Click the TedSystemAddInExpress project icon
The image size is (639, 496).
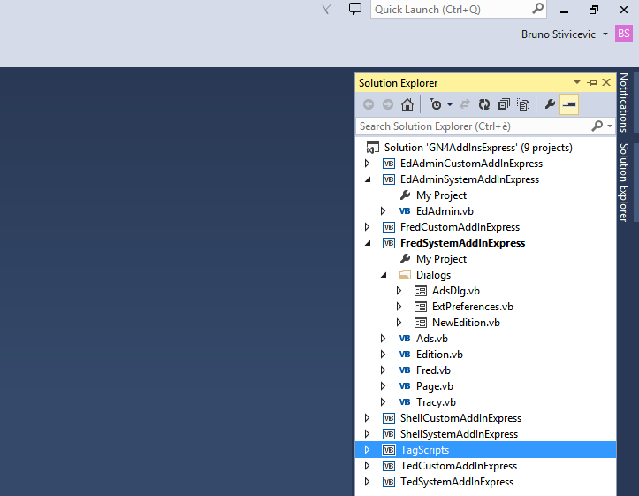point(389,482)
